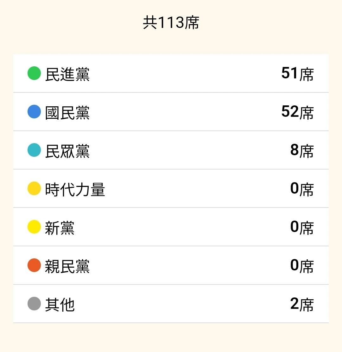Image resolution: width=342 pixels, height=352 pixels.
Task: Click the 其他 category label
Action: point(60,305)
